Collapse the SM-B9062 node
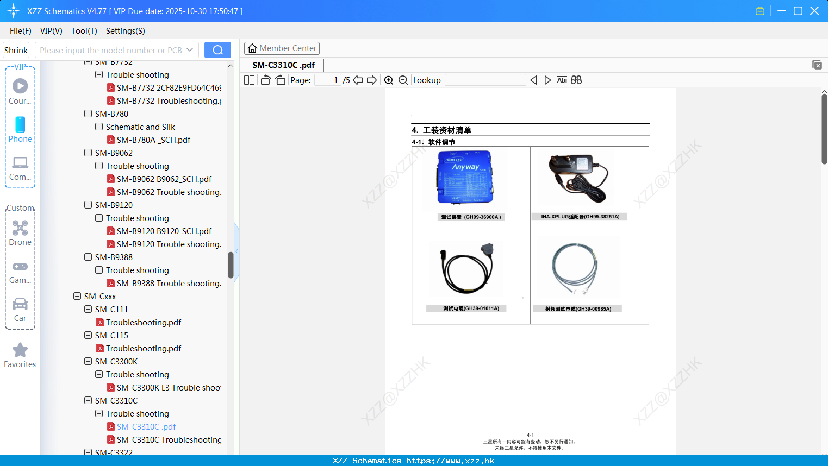 (x=88, y=153)
